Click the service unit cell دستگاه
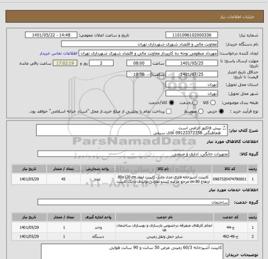Image resolution: width=268 pixels, height=259 pixels. click(x=98, y=237)
